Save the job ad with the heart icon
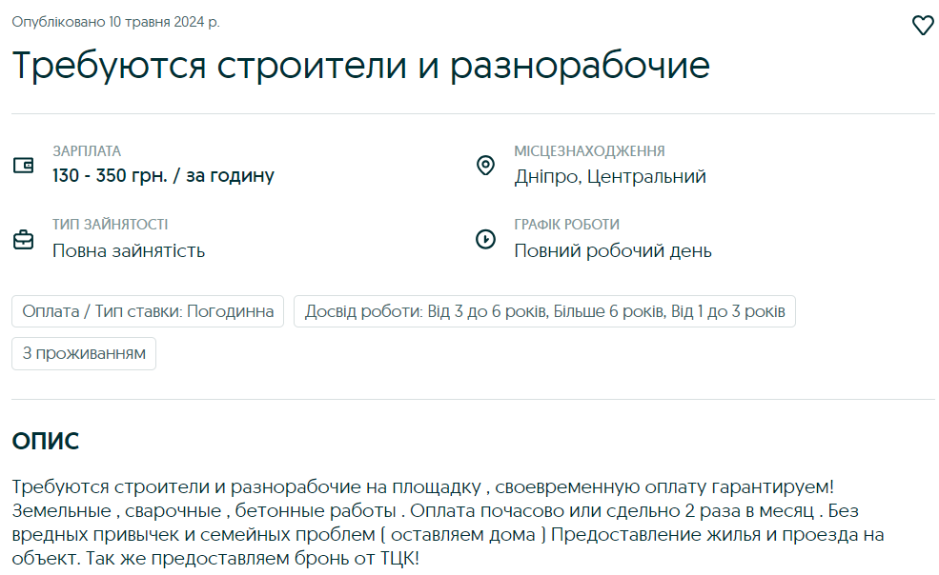 pyautogui.click(x=923, y=26)
